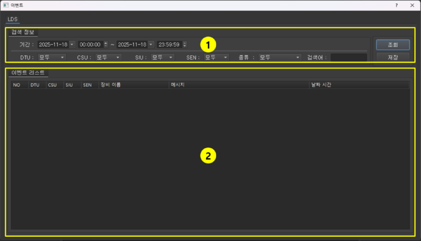The width and height of the screenshot is (421, 241).
Task: Sort by the SIU column header
Action: tap(72, 85)
